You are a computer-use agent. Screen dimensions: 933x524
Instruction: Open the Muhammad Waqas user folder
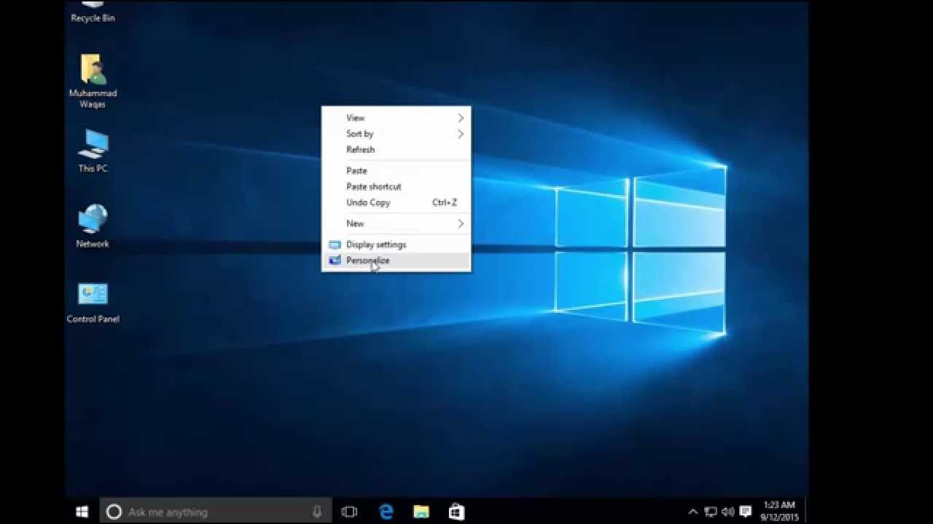coord(93,69)
